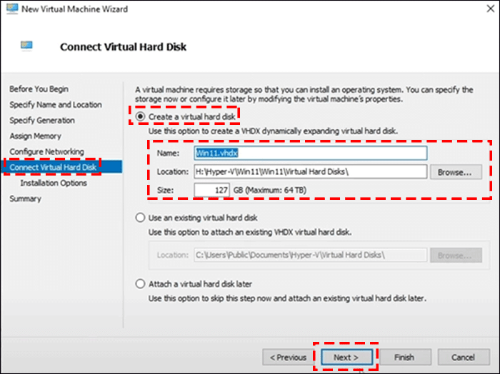Select Create a virtual hard disk option
The height and width of the screenshot is (374, 500).
(x=141, y=116)
